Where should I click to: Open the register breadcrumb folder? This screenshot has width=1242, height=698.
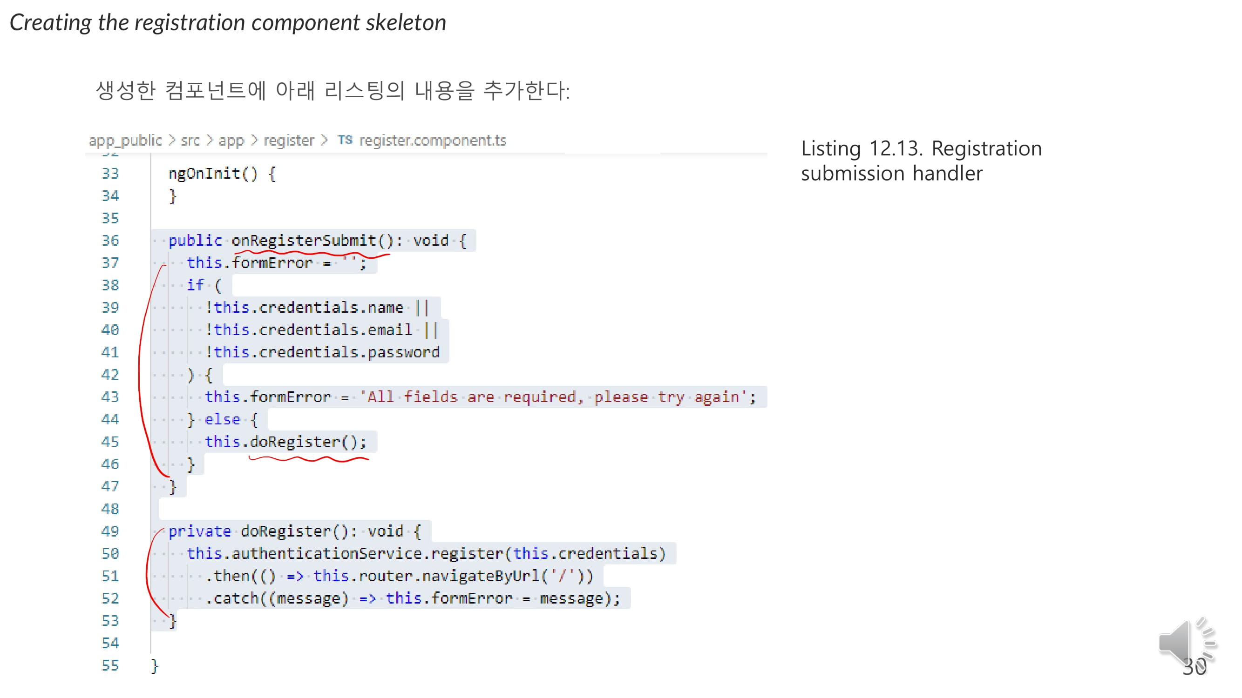click(289, 140)
